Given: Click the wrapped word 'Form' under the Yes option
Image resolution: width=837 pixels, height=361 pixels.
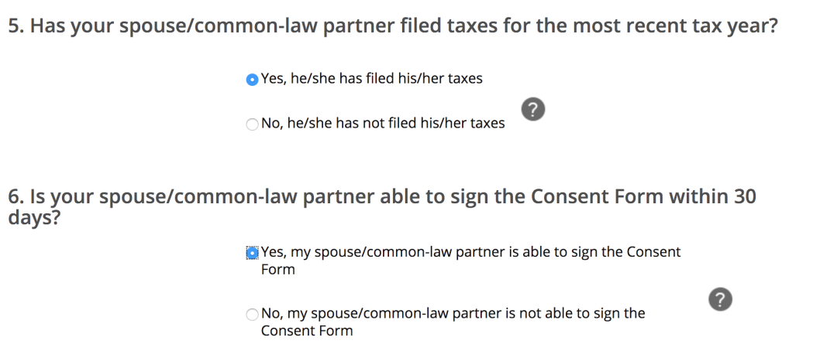Looking at the screenshot, I should (277, 270).
